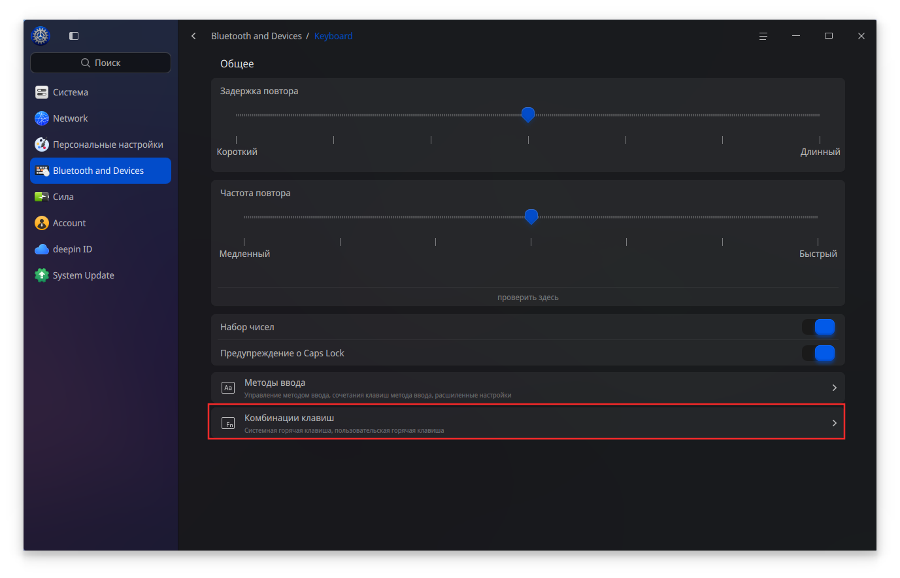
Task: Open Account settings in the sidebar
Action: [x=101, y=223]
